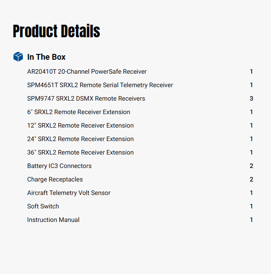The image size is (271, 274).
Task: Select SPM4651T SRXL2 Remote Serial Telemetry Receiver
Action: [x=100, y=85]
